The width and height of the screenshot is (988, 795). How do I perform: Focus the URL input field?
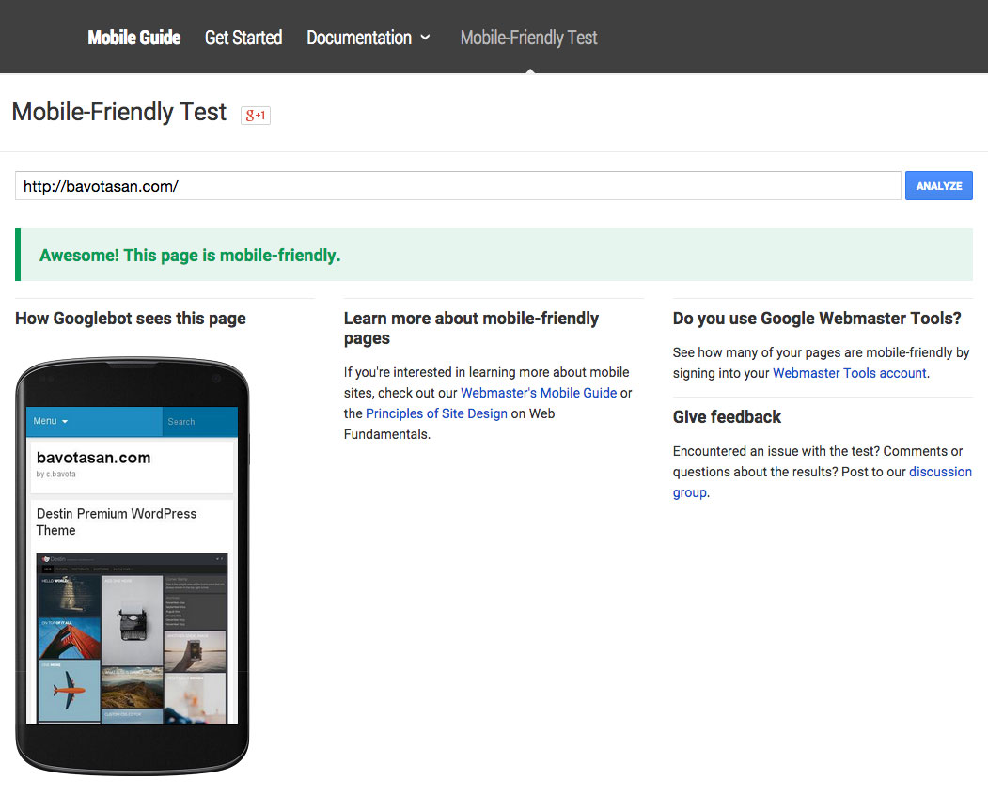click(458, 186)
